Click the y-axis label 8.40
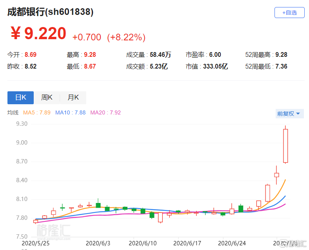This screenshot has height=250, width=309. point(22,180)
